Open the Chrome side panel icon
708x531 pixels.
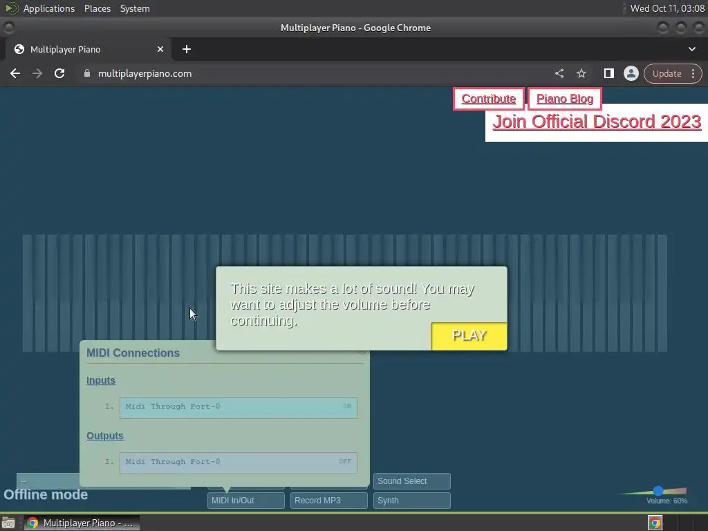click(608, 73)
